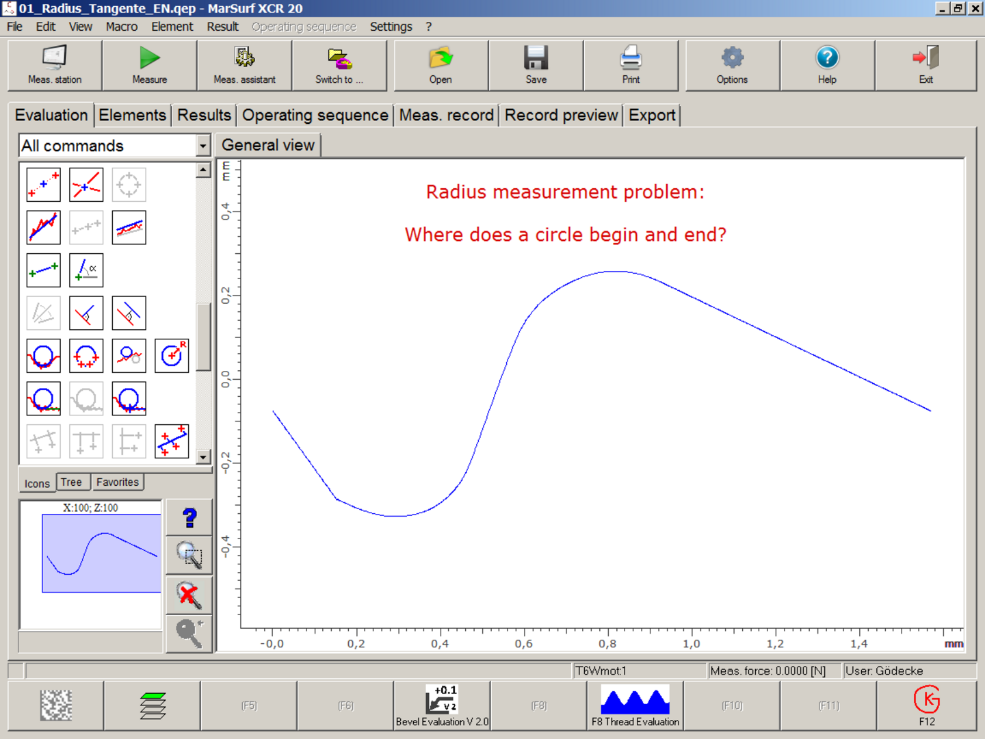Switch to the Operating sequence tab
The image size is (985, 739).
pos(315,115)
